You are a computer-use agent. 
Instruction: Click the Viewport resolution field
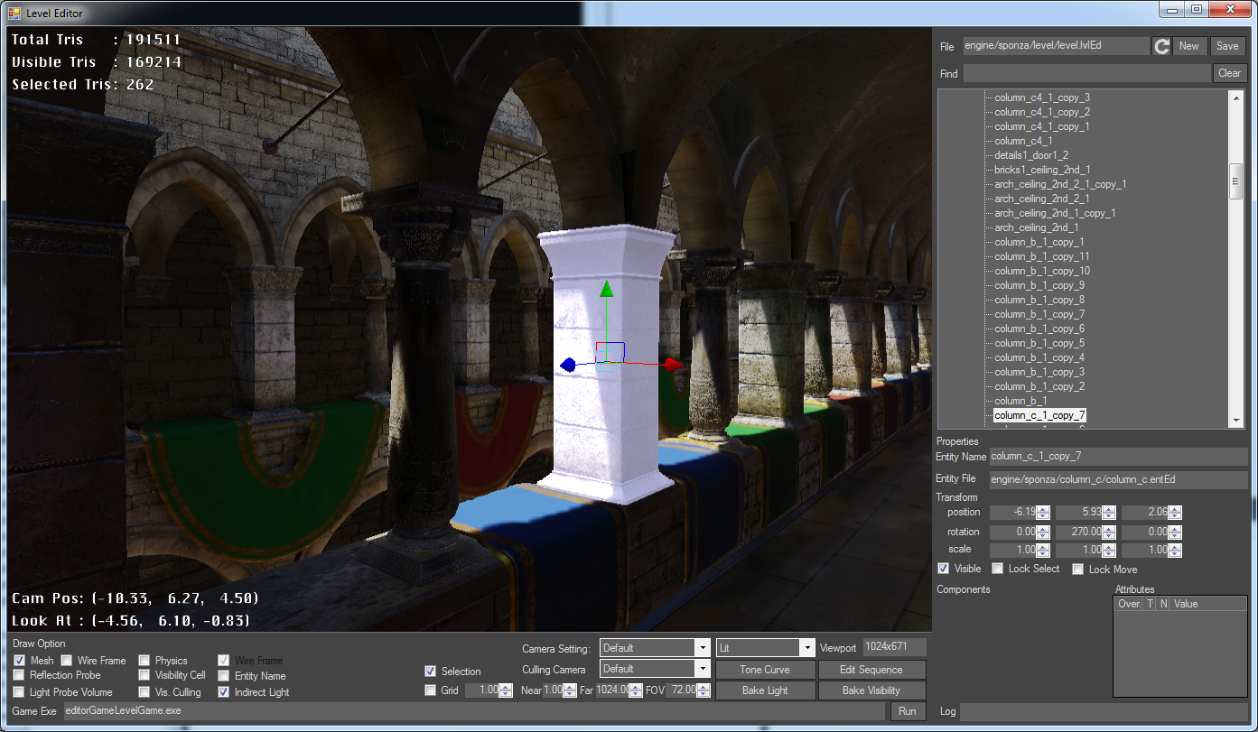click(x=894, y=647)
